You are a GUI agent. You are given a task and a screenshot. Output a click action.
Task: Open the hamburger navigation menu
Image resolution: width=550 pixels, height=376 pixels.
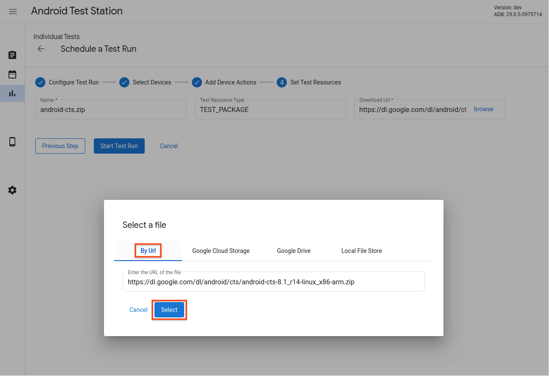(12, 11)
